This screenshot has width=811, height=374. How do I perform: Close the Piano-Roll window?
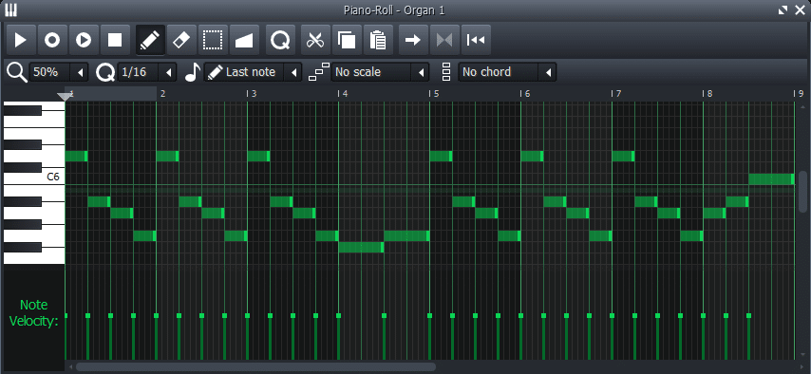[x=800, y=9]
